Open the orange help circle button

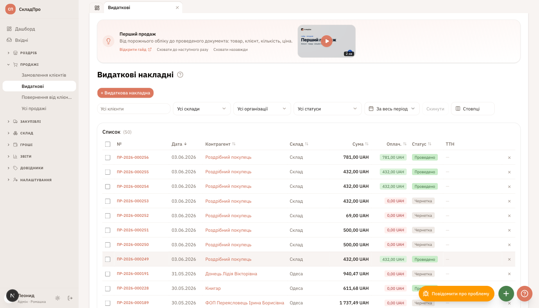click(x=524, y=293)
